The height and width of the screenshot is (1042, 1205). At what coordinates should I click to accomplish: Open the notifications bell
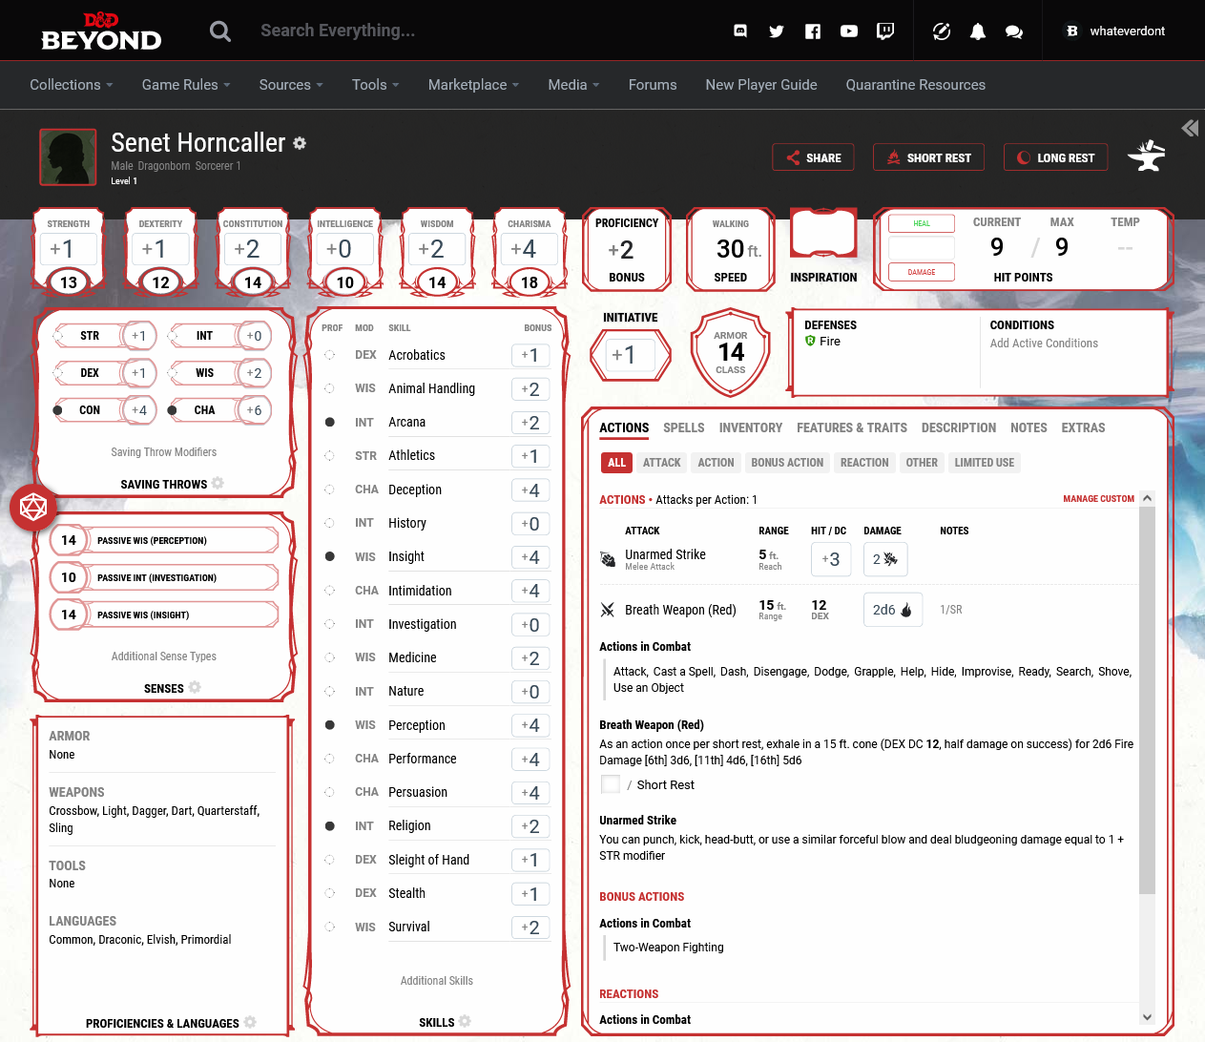pos(978,31)
